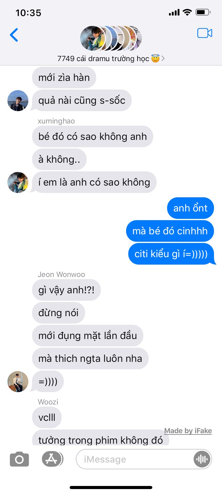Viewport: 222px width, 494px height.
Task: Tap the audio message waveform icon
Action: click(x=202, y=459)
